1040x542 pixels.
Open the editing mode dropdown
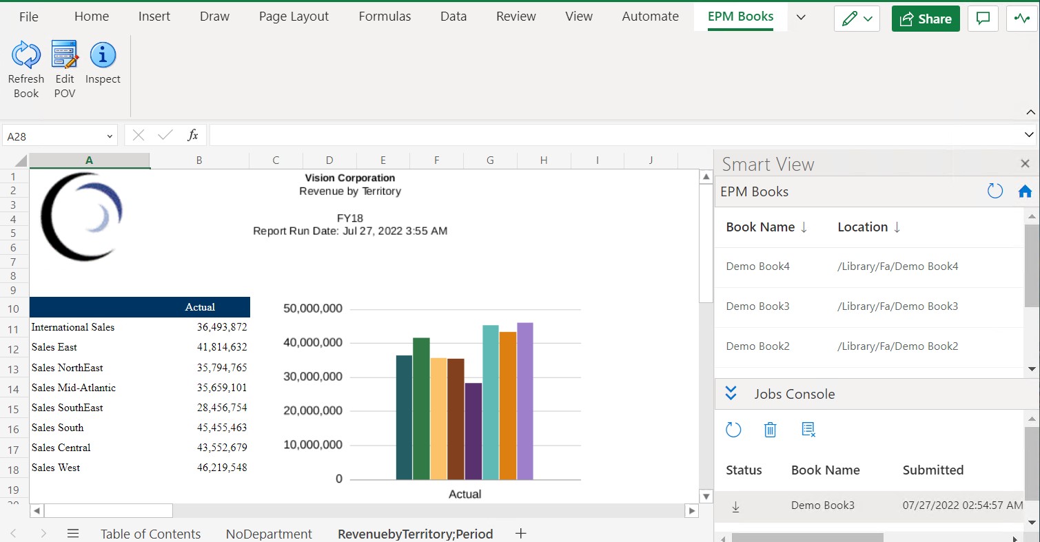point(857,19)
